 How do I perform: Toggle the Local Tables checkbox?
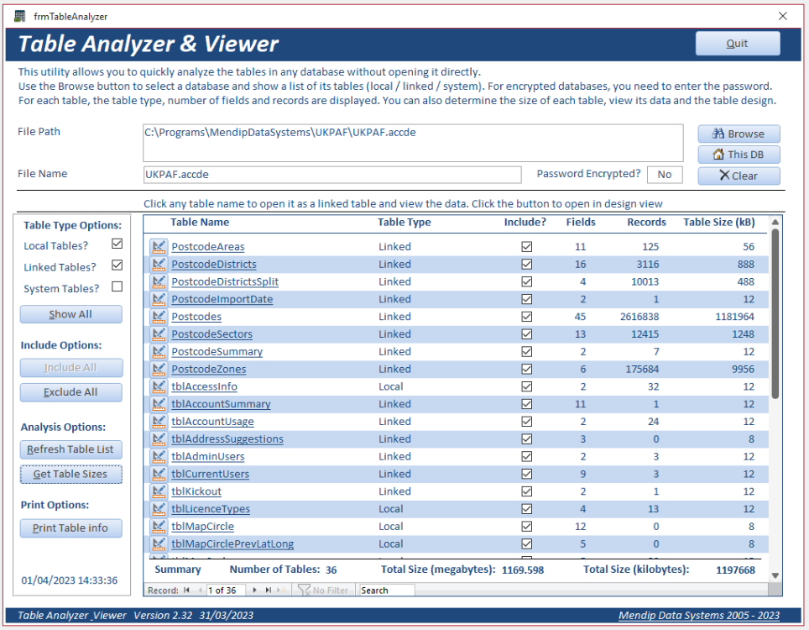(x=117, y=244)
